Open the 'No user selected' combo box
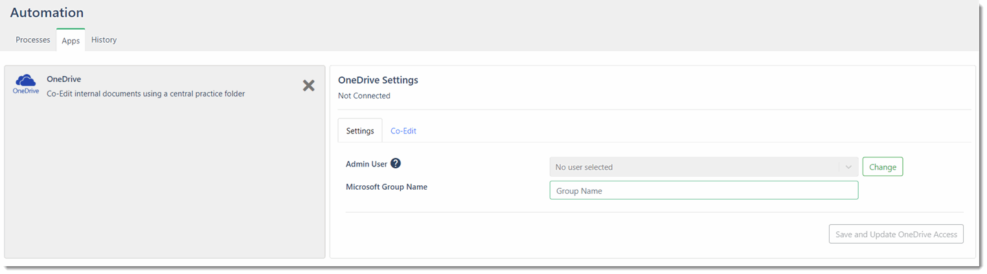The image size is (987, 274). coord(704,167)
